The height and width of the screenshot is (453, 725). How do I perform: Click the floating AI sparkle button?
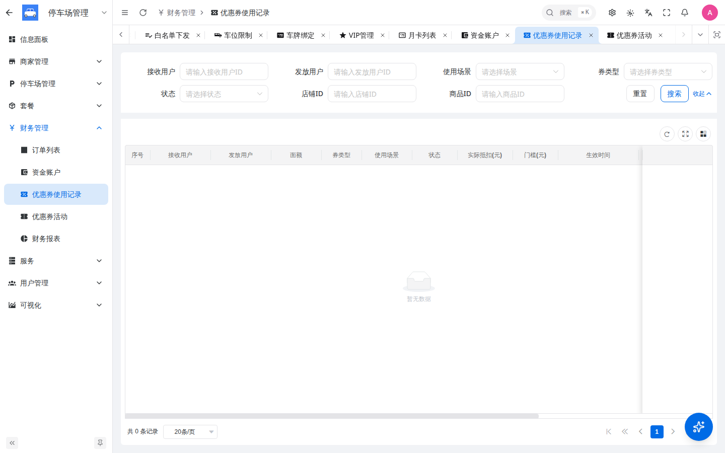click(x=699, y=427)
